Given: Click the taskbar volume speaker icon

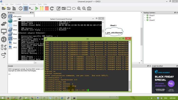Looking at the screenshot, I should click(152, 98).
